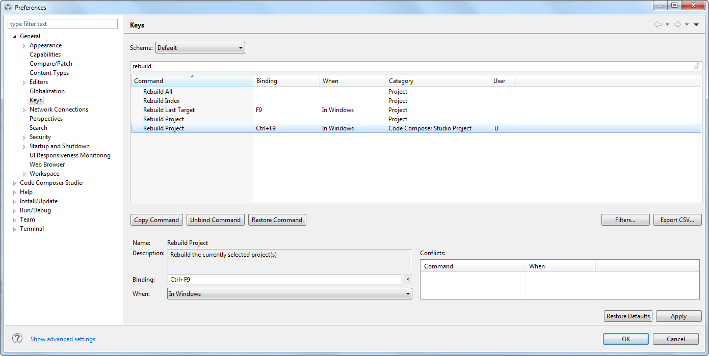Expand the Network Connections node
This screenshot has height=356, width=709.
click(x=24, y=110)
